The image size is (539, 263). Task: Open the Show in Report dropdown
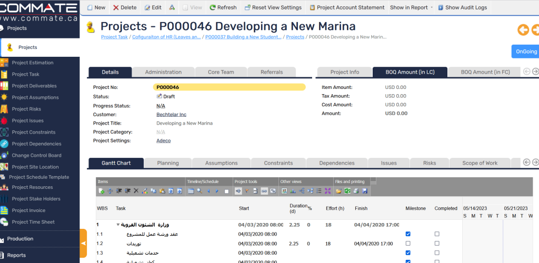(411, 7)
